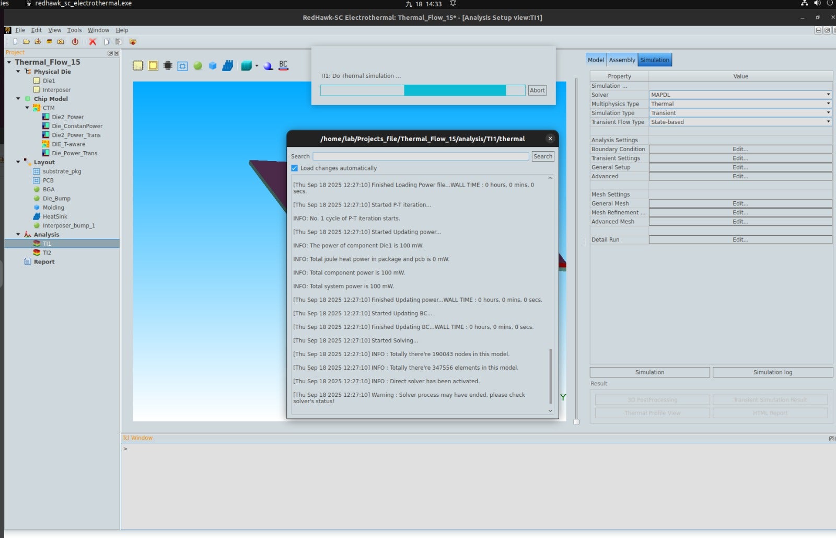Viewport: 836px width, 538px height.
Task: Select TI2 in the Analysis tree
Action: (x=47, y=253)
